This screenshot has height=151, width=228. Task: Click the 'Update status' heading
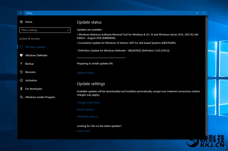point(89,22)
